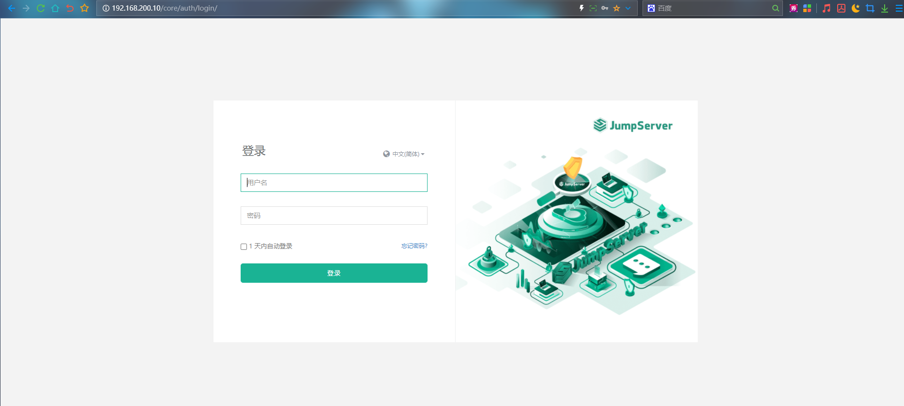Open favorites with the star icon beside undo
Viewport: 904px width, 406px height.
(x=84, y=8)
